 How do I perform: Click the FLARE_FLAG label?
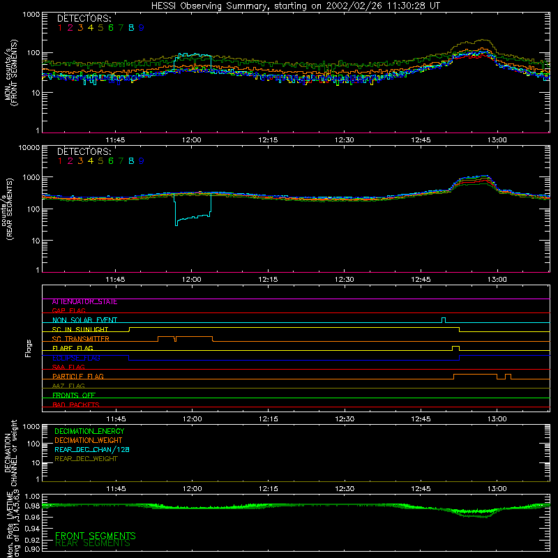tap(73, 348)
